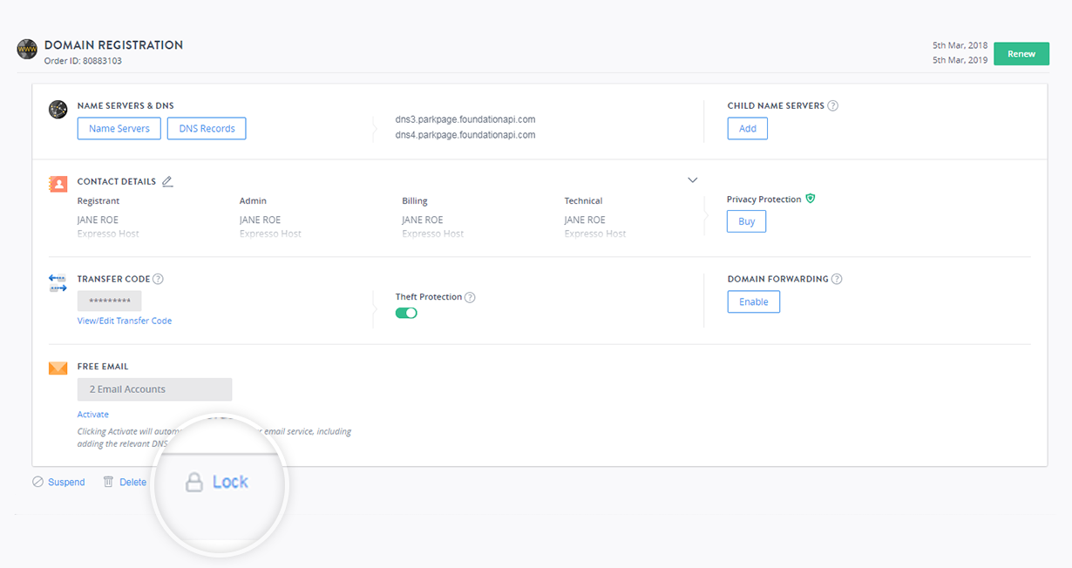
Task: Click the help icon beside Transfer Code
Action: click(x=158, y=280)
